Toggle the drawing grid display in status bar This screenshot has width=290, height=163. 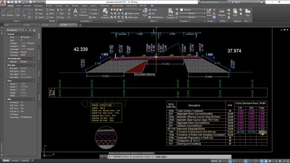pos(221,161)
